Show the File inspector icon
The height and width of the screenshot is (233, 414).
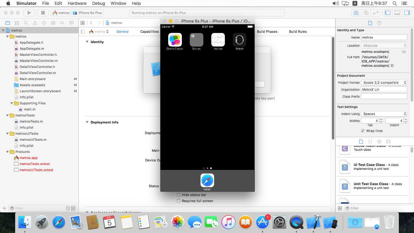point(370,23)
